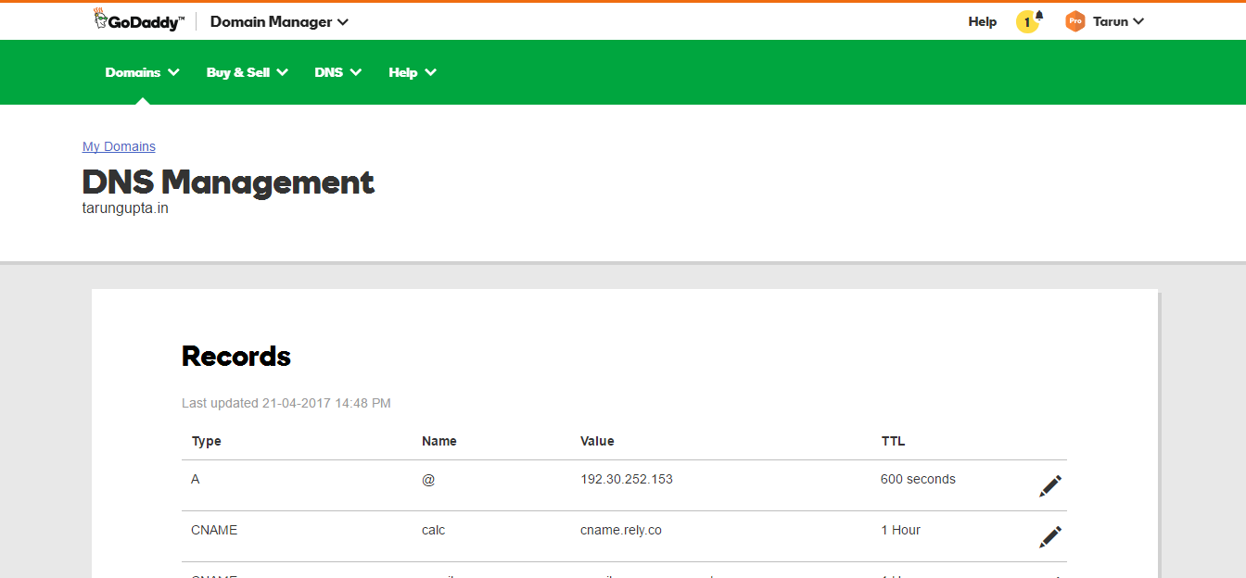Click the 600 seconds TTL cell
The height and width of the screenshot is (578, 1246).
pos(918,479)
